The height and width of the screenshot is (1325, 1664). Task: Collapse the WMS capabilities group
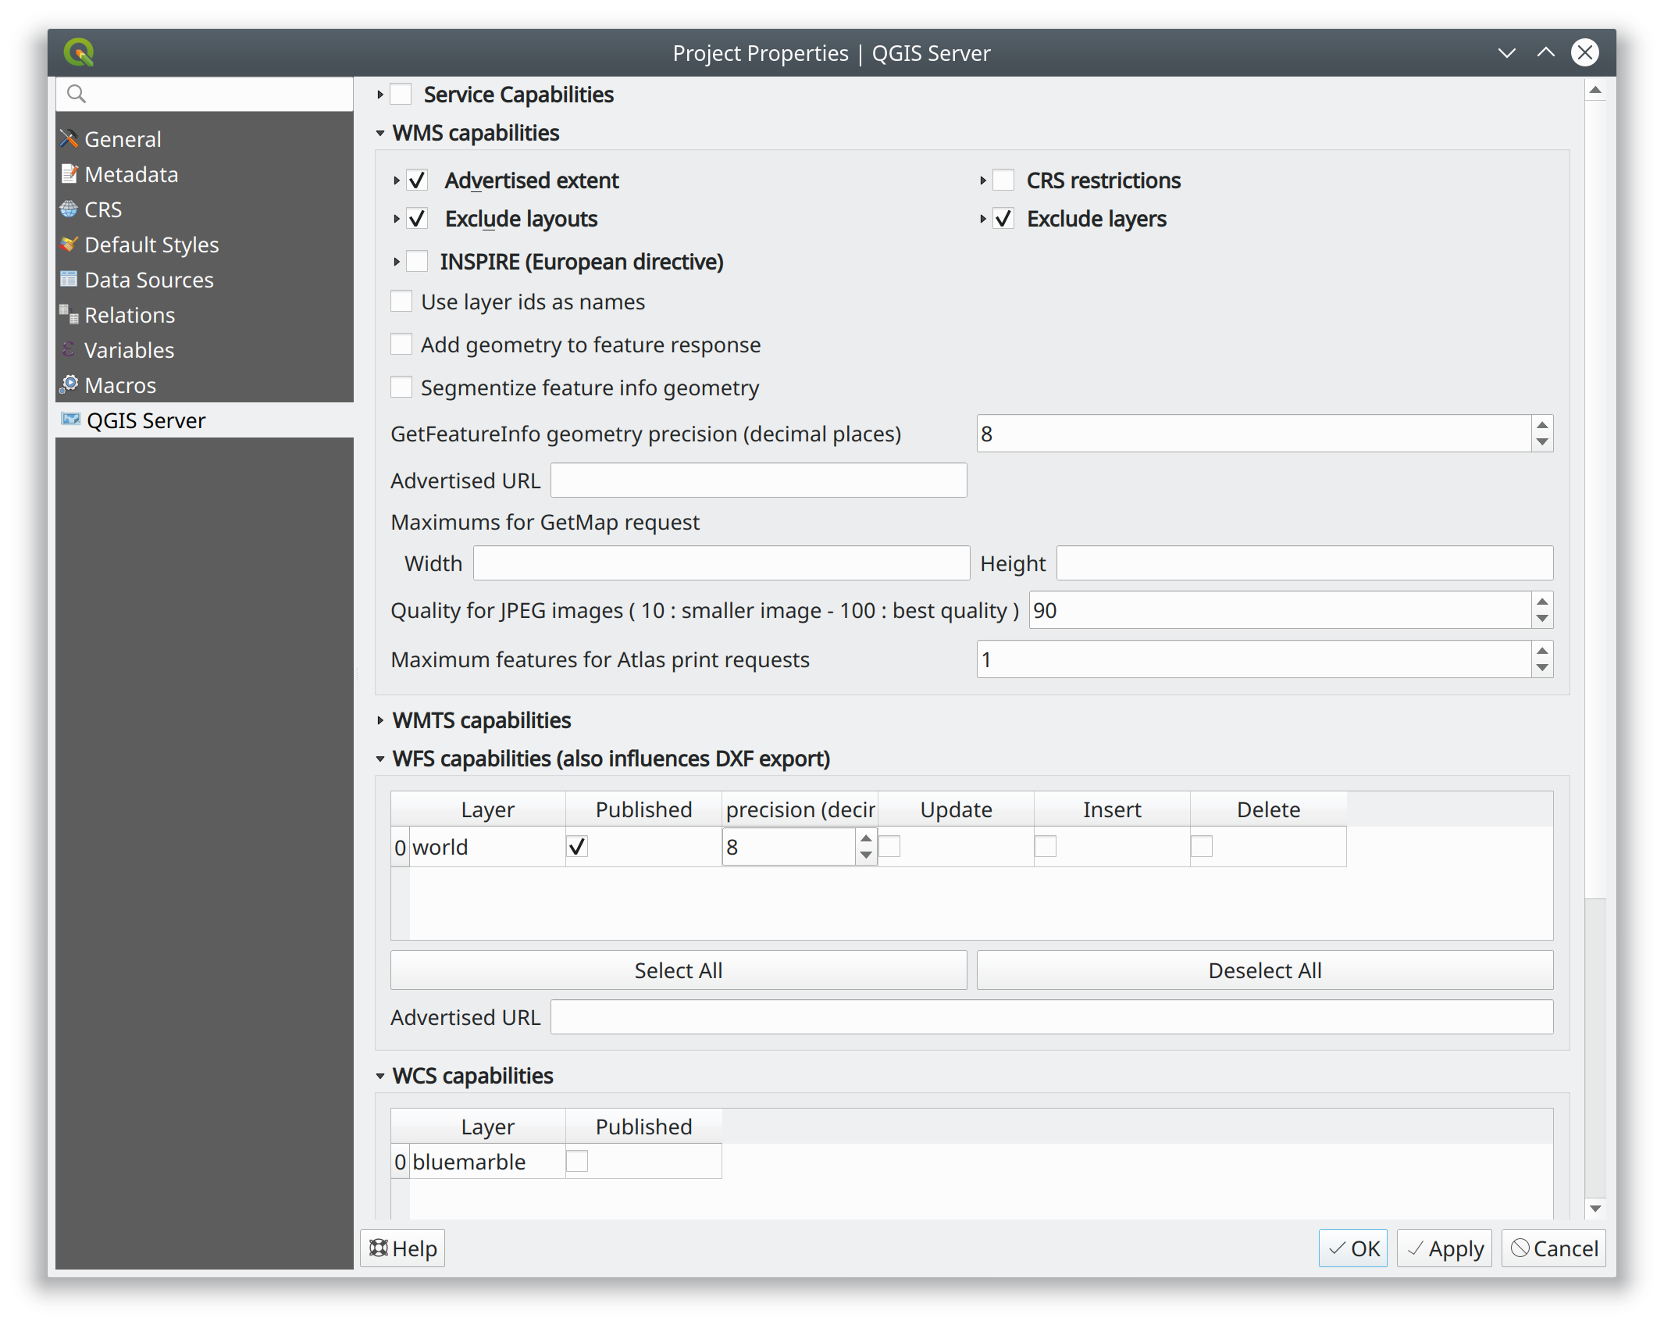(380, 133)
